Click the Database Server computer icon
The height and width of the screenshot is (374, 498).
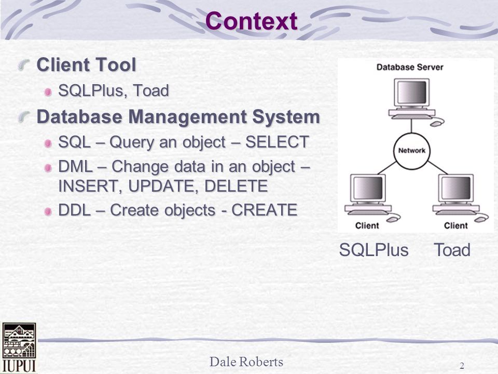tap(416, 102)
